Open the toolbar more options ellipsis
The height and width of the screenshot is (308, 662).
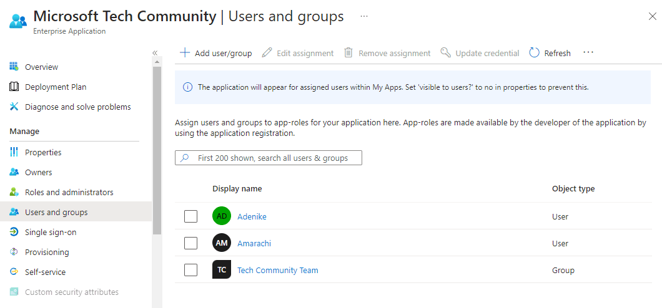tap(588, 53)
